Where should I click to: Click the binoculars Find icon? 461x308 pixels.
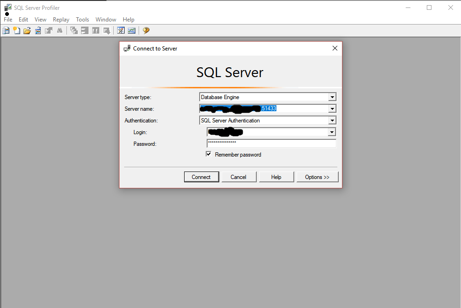(59, 30)
